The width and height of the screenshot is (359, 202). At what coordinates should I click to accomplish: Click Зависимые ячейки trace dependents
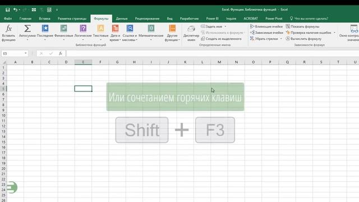tap(266, 33)
